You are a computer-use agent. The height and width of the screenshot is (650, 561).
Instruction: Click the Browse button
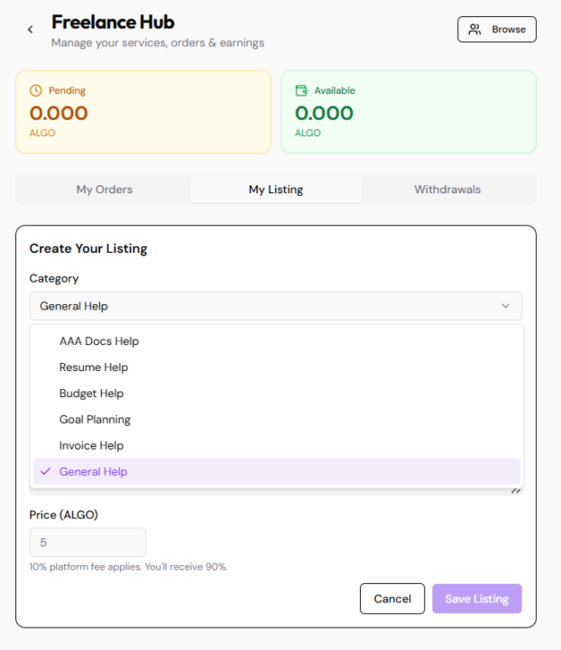pyautogui.click(x=496, y=30)
